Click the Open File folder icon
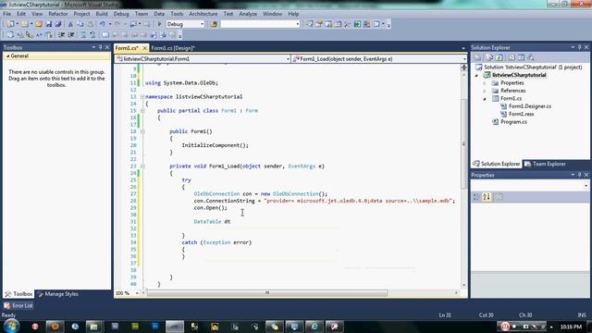Image resolution: width=592 pixels, height=333 pixels. (x=39, y=24)
